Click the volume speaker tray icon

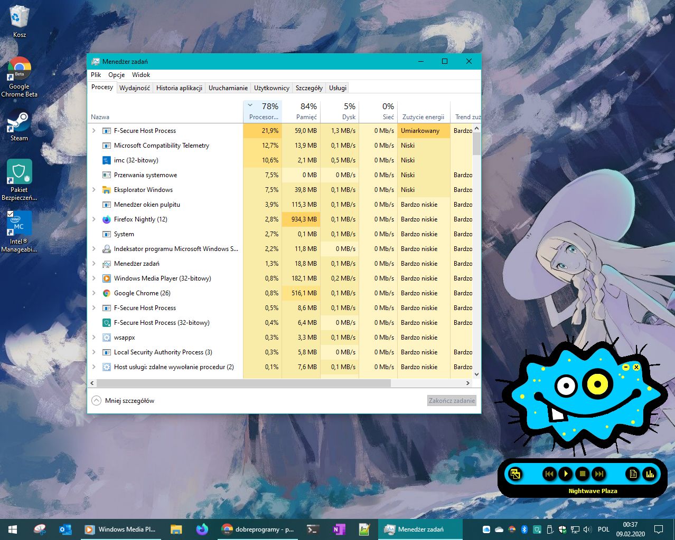tap(587, 529)
